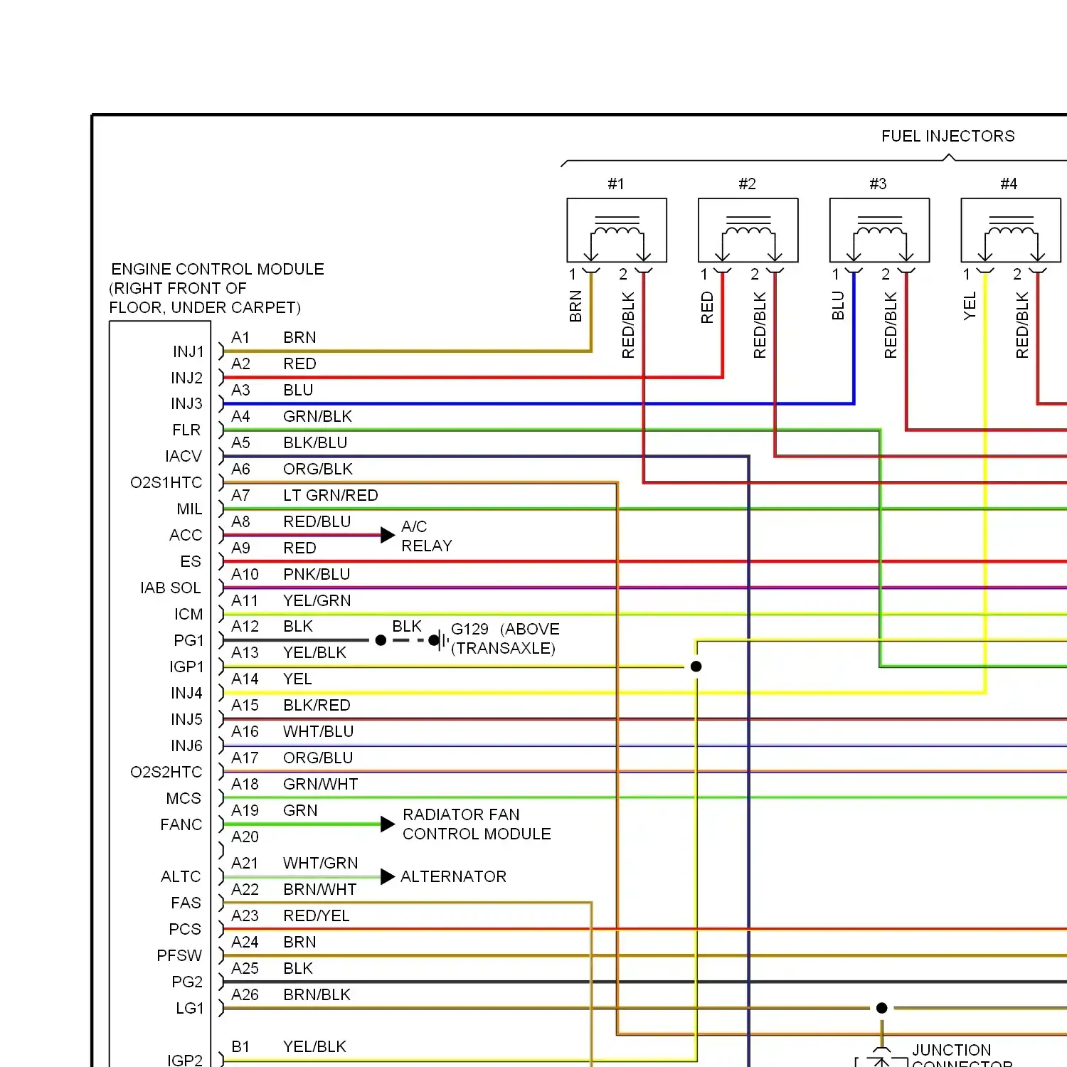
Task: Click the splice dot on the A12 BLK wire
Action: (x=381, y=640)
